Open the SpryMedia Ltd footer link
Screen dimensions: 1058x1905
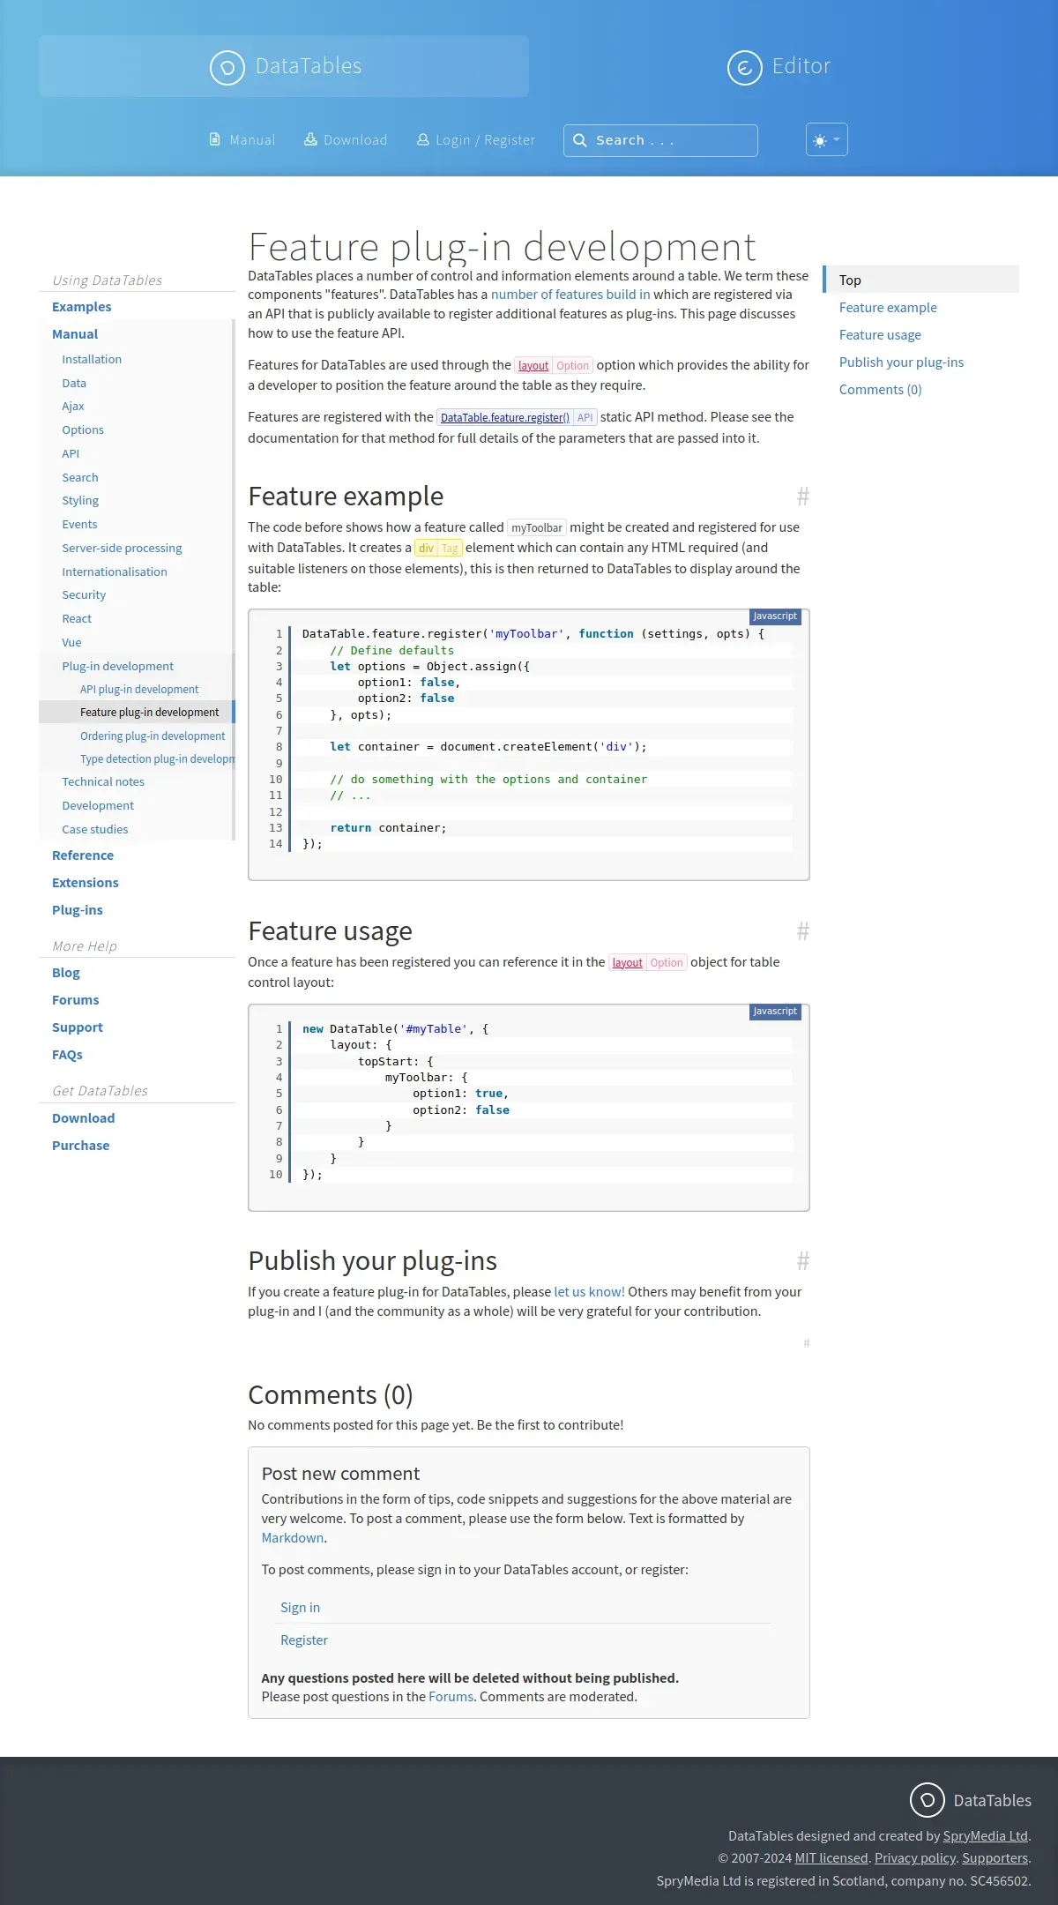(x=985, y=1836)
